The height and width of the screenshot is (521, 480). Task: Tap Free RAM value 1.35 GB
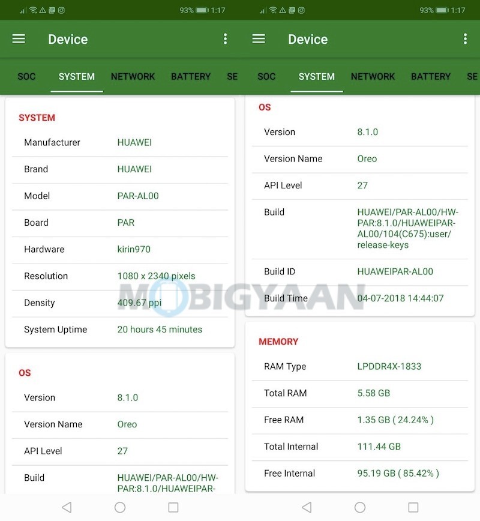[x=395, y=420]
